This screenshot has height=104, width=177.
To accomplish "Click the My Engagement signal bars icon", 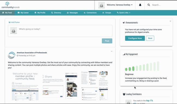I will (x=124, y=54).
